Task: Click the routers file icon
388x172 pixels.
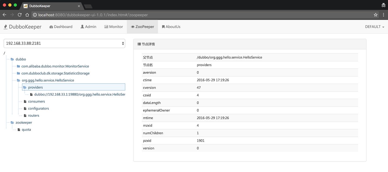Action: point(25,115)
